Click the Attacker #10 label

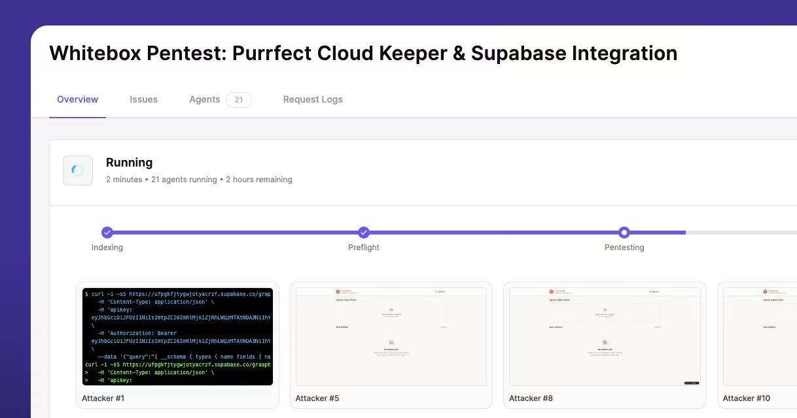point(747,398)
